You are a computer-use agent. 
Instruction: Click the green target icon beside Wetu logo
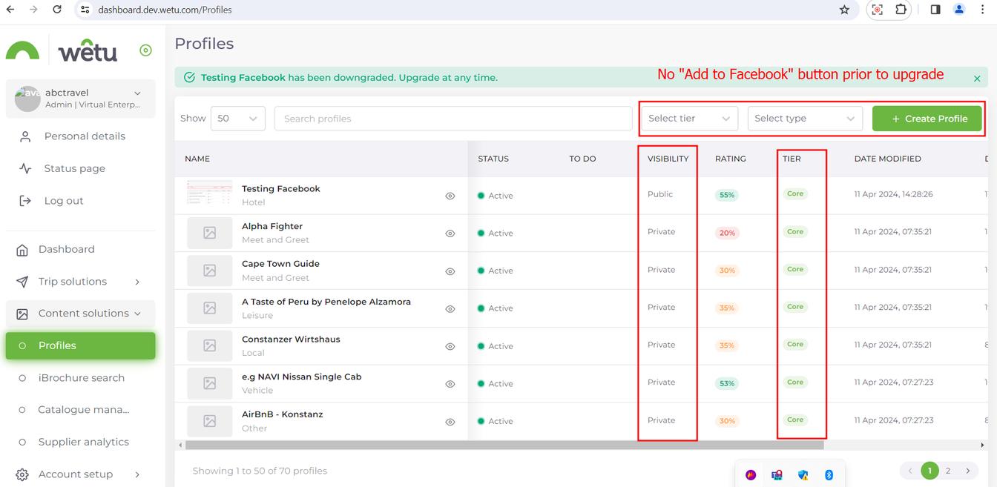145,50
